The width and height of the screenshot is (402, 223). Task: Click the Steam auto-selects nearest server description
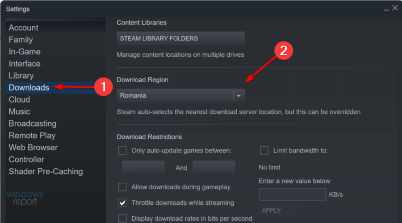click(x=239, y=112)
